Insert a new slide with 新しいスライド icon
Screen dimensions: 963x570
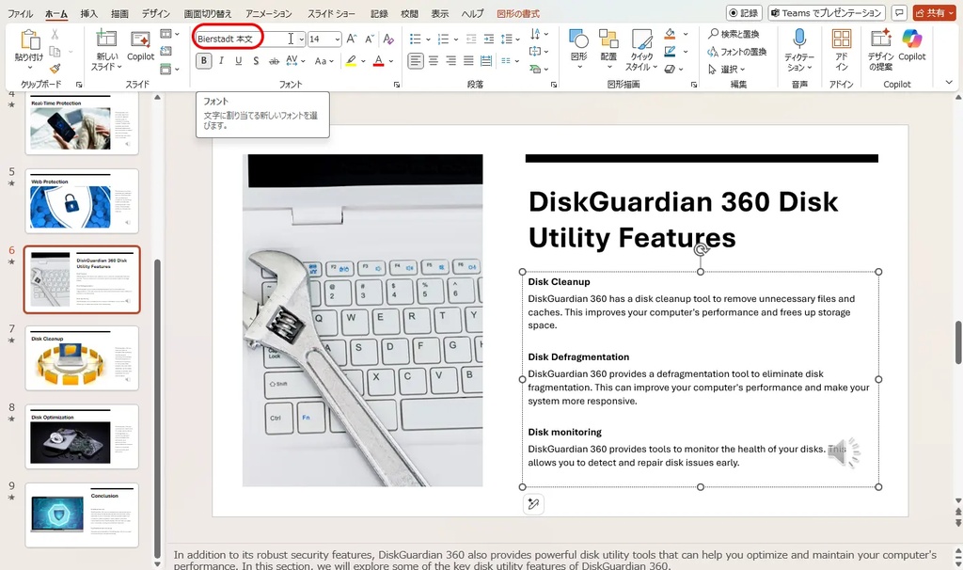coord(105,39)
